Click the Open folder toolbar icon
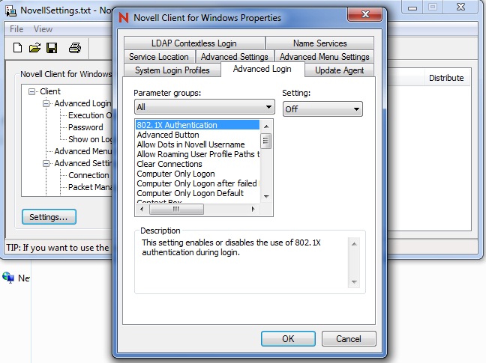The width and height of the screenshot is (486, 363). (x=34, y=48)
